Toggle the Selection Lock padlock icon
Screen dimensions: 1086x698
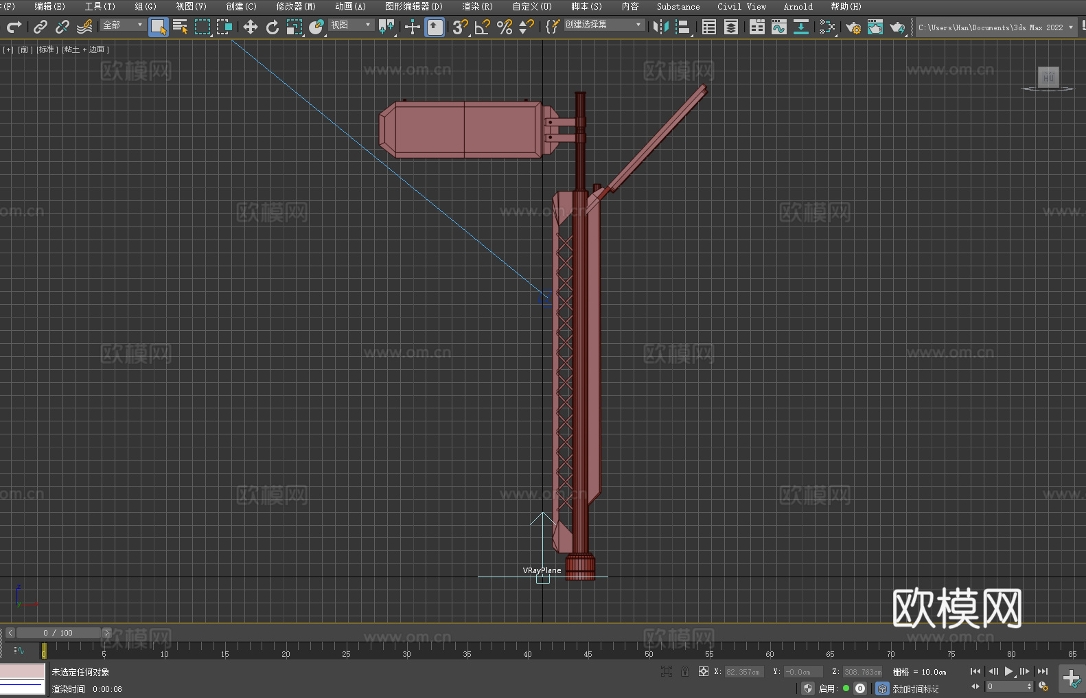click(685, 672)
